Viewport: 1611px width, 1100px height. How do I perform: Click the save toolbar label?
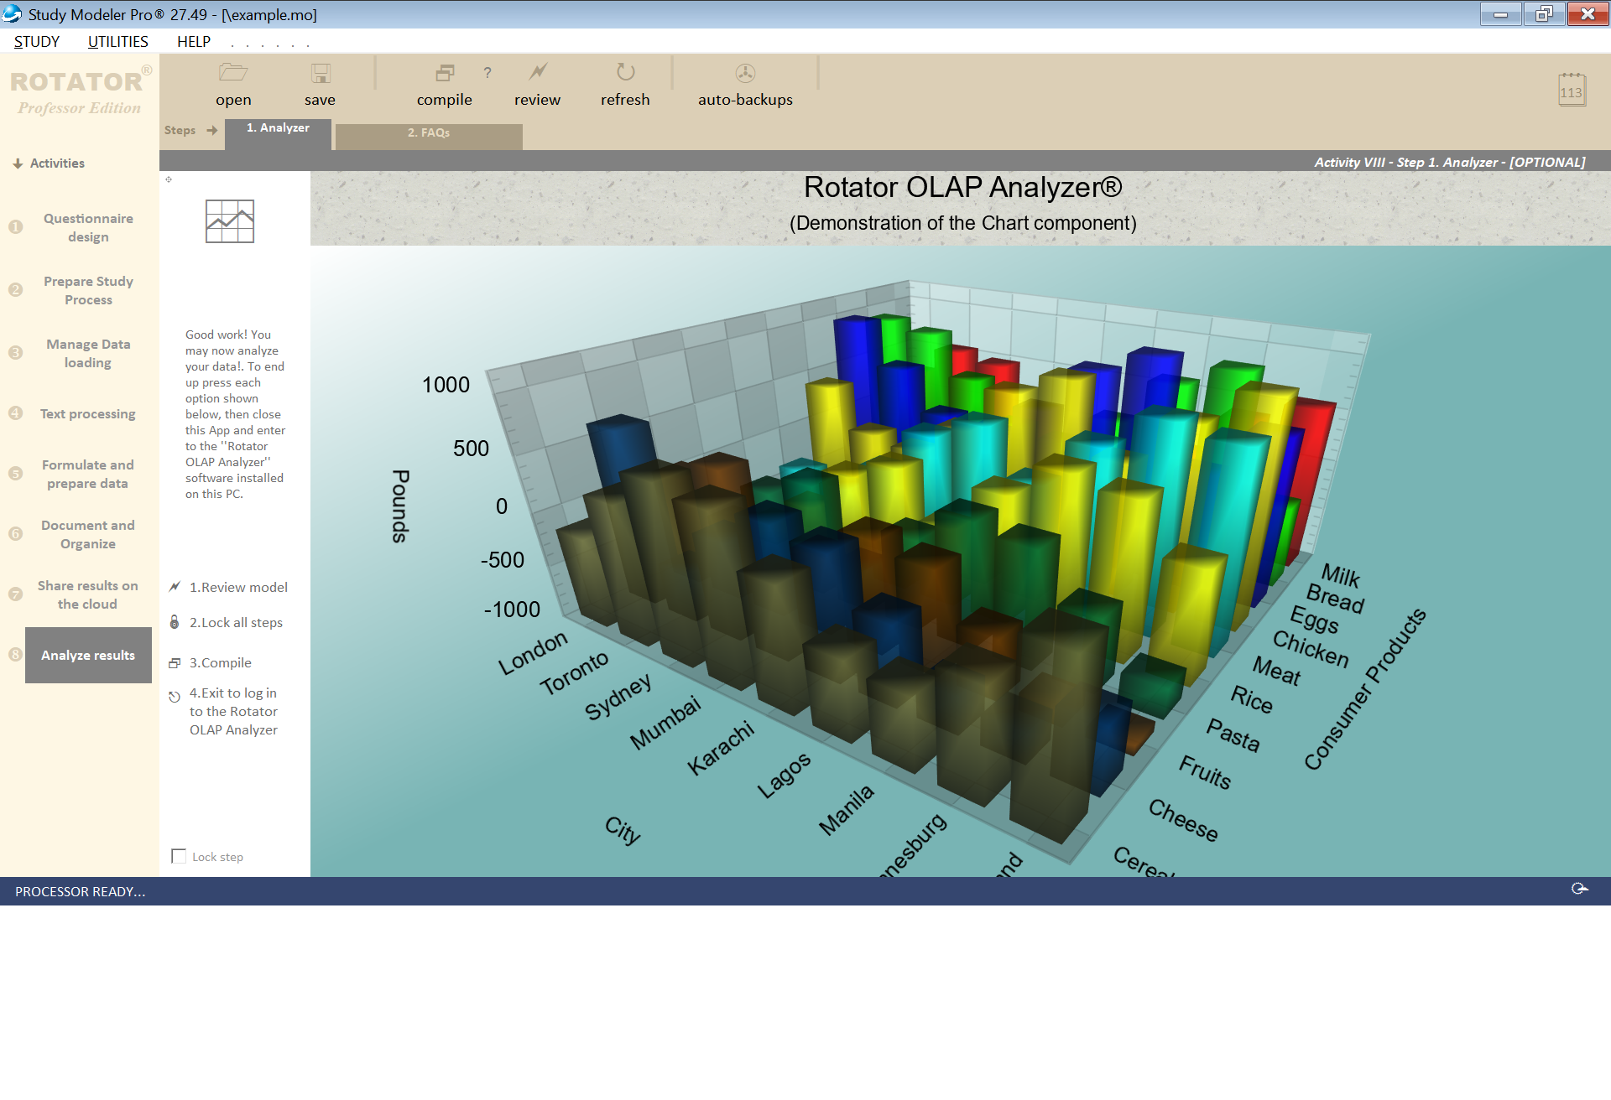pyautogui.click(x=320, y=100)
